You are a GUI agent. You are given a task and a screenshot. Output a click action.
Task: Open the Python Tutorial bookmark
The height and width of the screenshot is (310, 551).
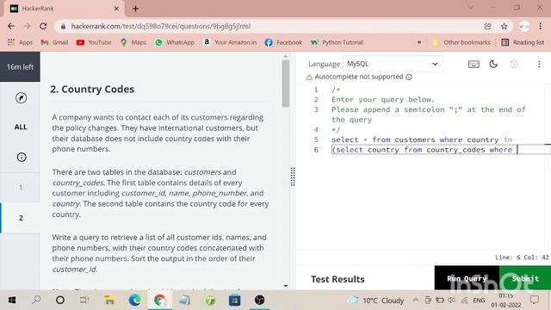click(337, 42)
